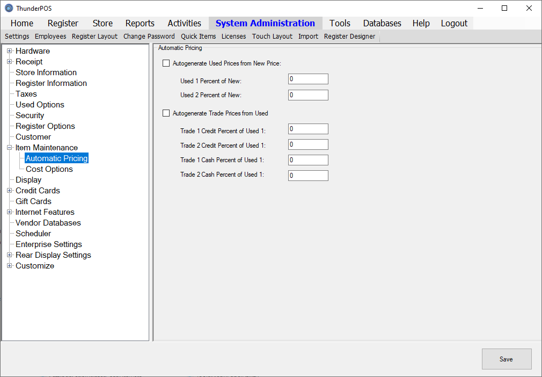
Task: Open the Reports menu
Action: point(140,23)
